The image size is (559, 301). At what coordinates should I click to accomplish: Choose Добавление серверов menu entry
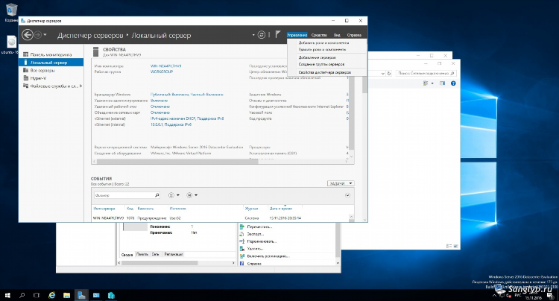coord(317,57)
